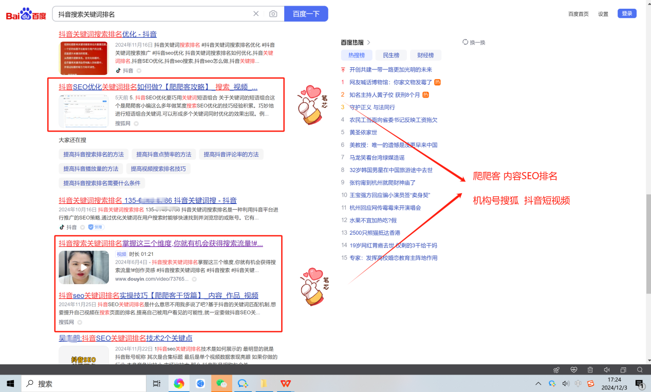651x392 pixels.
Task: Open the blue chat bubble app on the taskbar
Action: pyautogui.click(x=243, y=383)
